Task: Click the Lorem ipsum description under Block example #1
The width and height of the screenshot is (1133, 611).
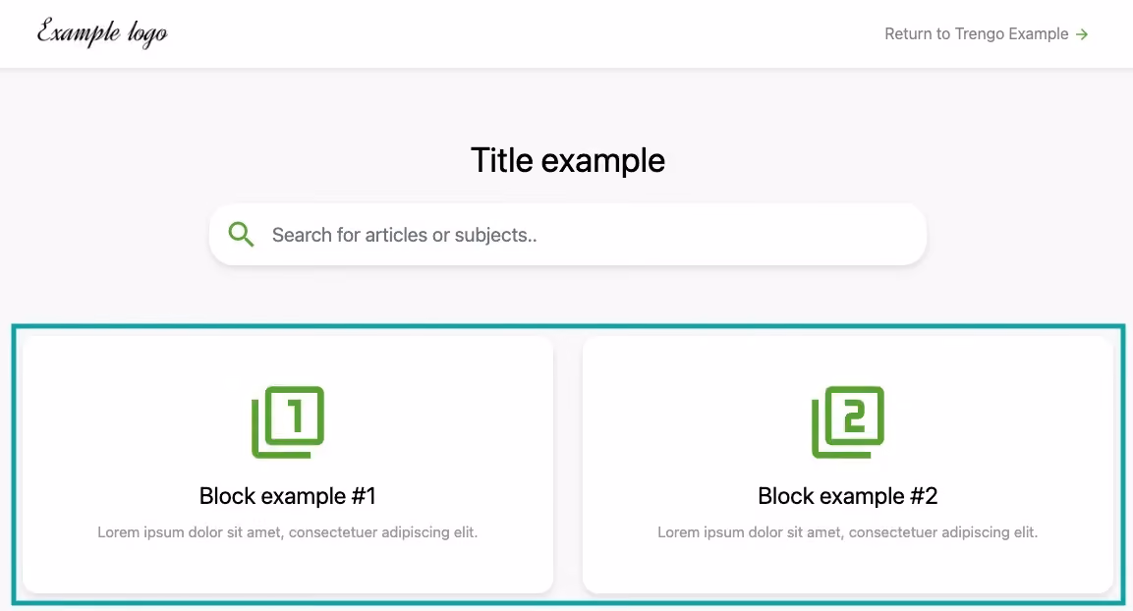Action: [x=288, y=532]
